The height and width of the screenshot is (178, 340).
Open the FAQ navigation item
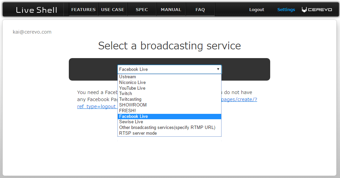(200, 9)
